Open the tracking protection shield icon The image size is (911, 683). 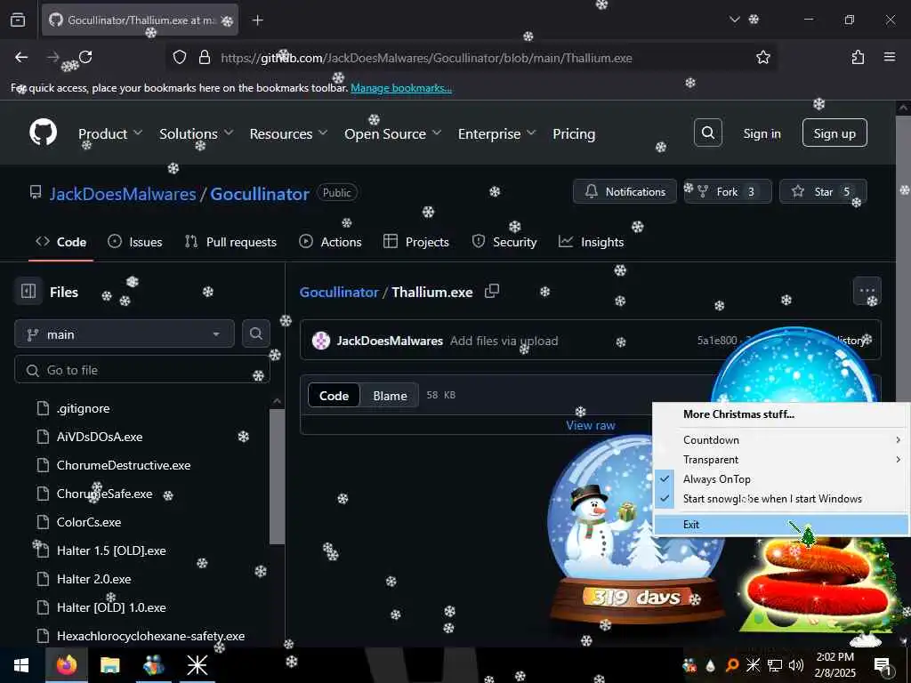pos(180,57)
